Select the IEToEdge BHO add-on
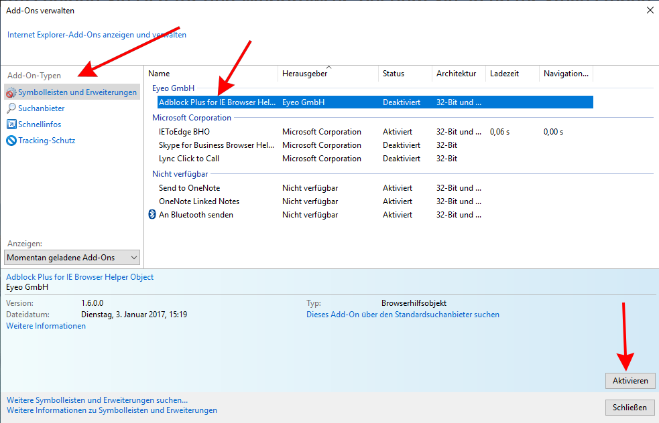Image resolution: width=659 pixels, height=423 pixels. (184, 132)
